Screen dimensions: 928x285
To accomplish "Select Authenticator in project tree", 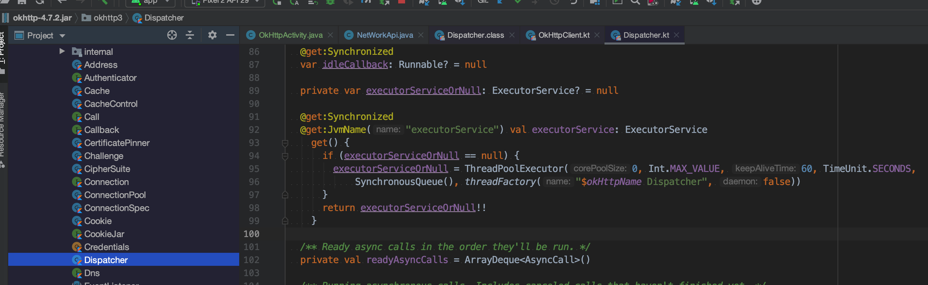I will (x=110, y=77).
